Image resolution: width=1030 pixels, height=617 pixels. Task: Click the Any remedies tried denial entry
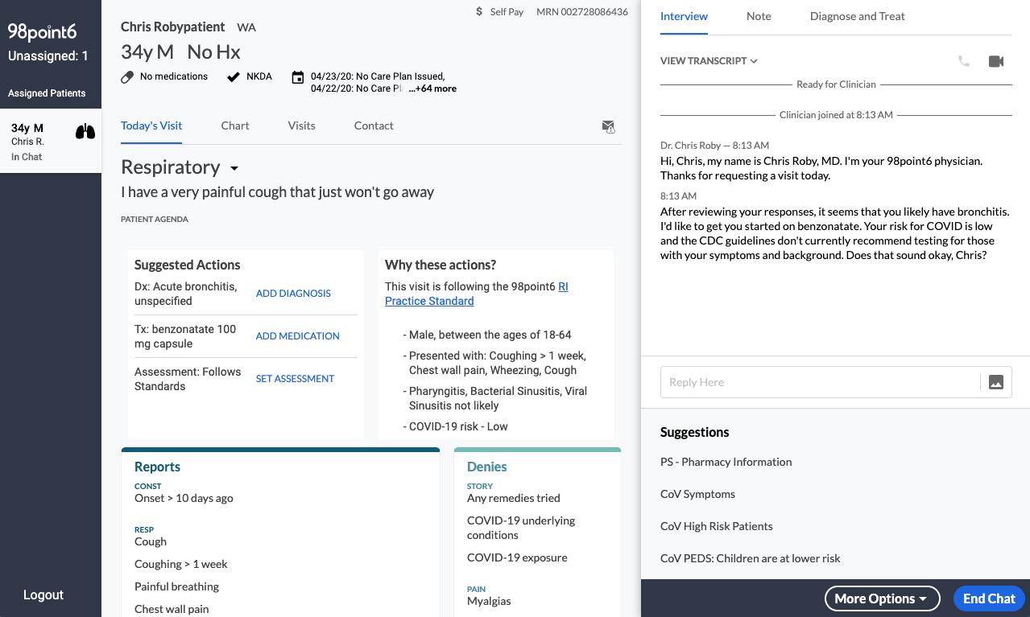[514, 498]
